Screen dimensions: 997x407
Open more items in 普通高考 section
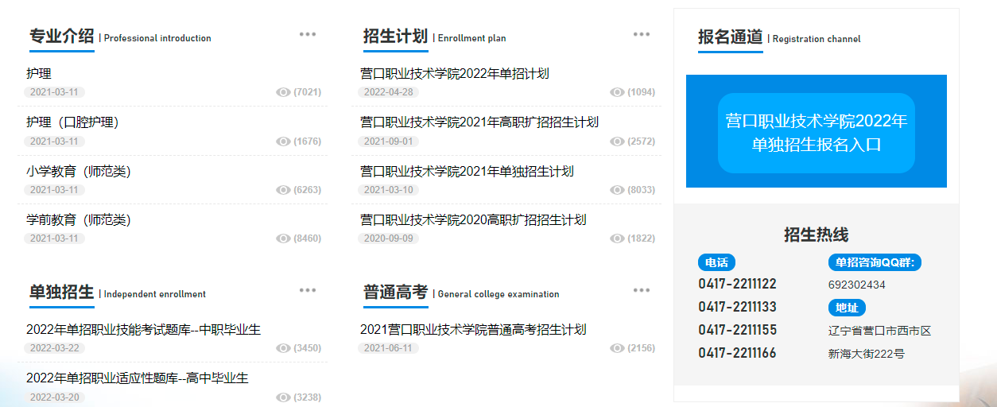642,290
